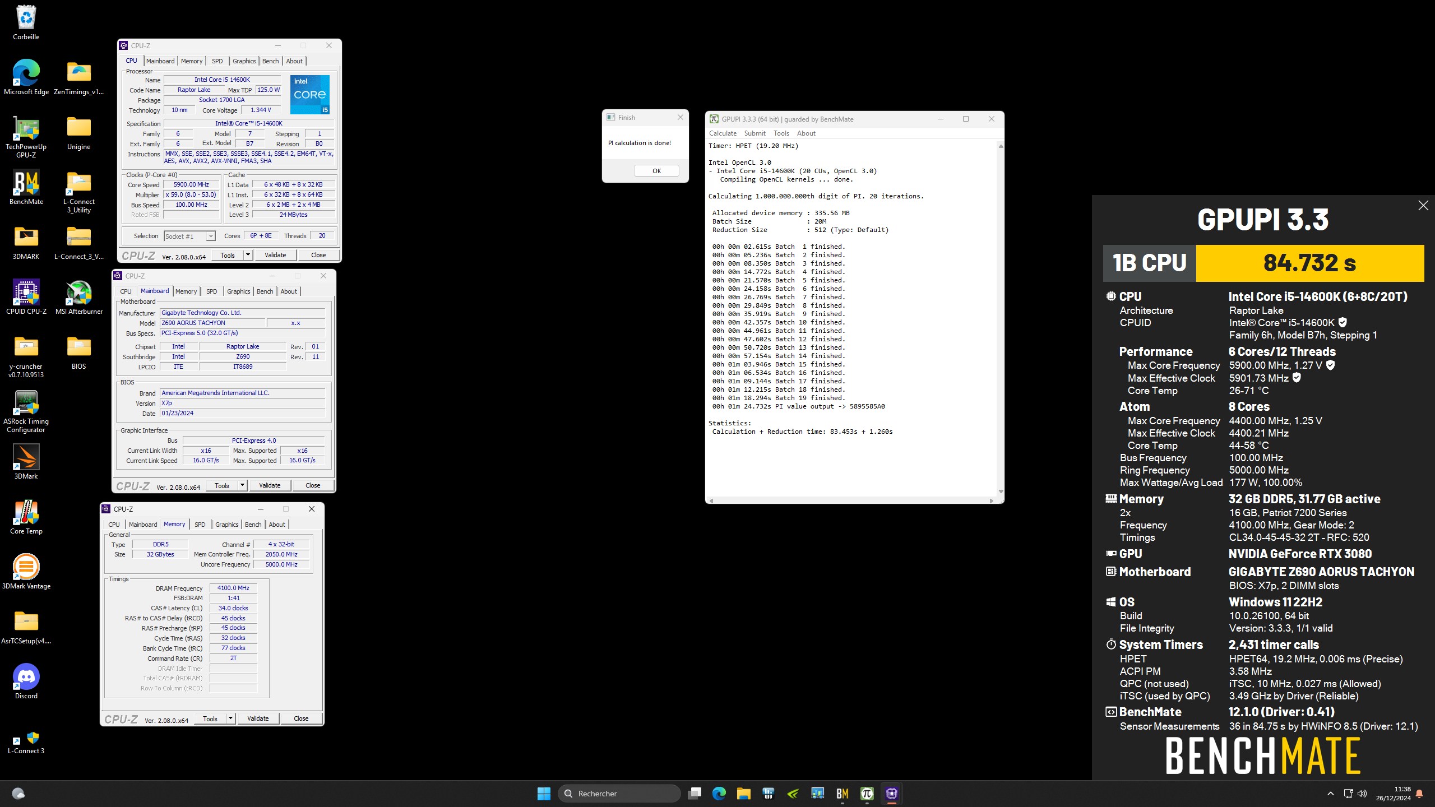Open Socket #1 selection dropdown in CPU-Z
Image resolution: width=1435 pixels, height=807 pixels.
[189, 236]
